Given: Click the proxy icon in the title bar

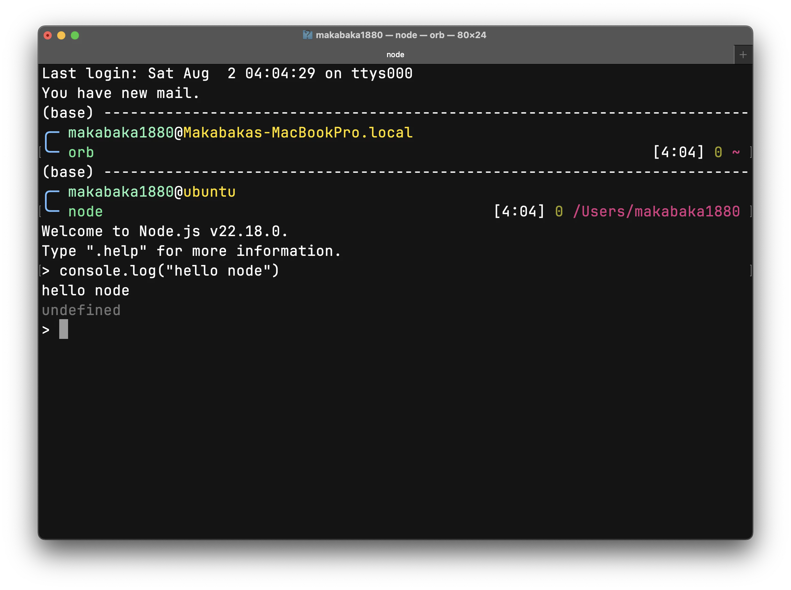Looking at the screenshot, I should 308,35.
